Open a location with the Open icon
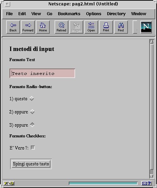Viewport: 157px width, 188px height. (x=91, y=27)
